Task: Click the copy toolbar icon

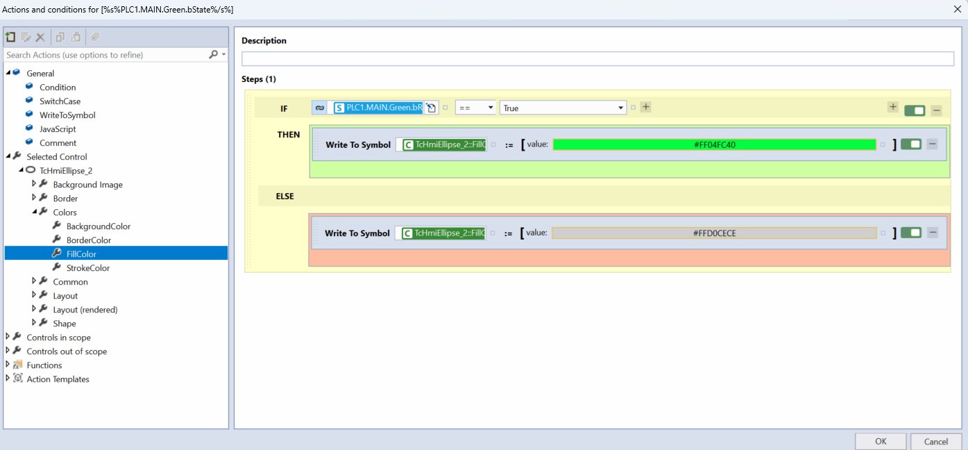Action: (x=60, y=37)
